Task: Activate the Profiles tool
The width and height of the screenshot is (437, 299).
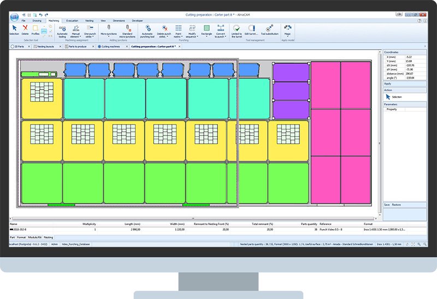Action: click(x=36, y=28)
